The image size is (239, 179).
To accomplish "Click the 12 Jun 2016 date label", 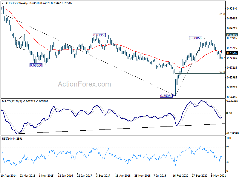I will 65,175.
